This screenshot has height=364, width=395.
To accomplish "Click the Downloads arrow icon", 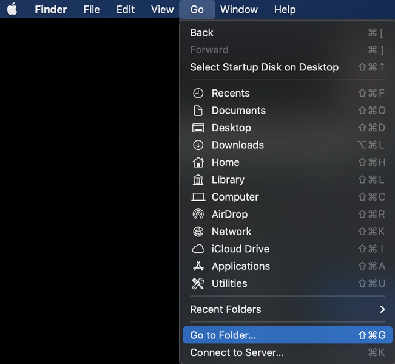I will click(198, 145).
